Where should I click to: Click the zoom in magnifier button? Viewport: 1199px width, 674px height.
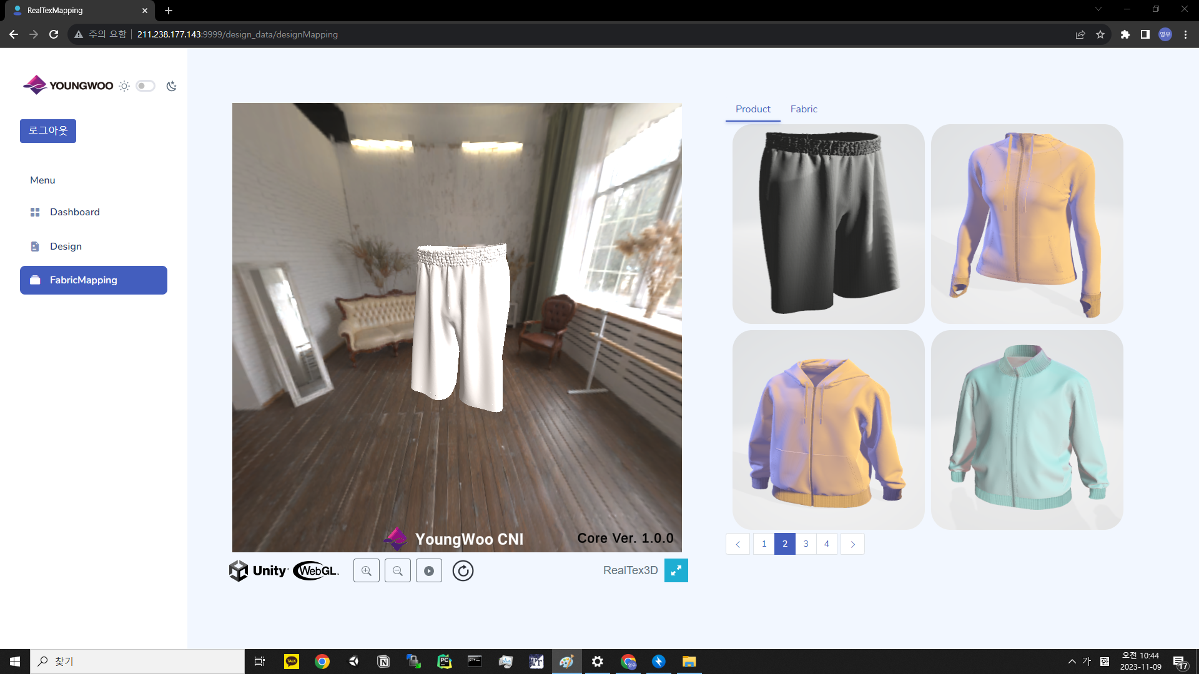tap(367, 570)
